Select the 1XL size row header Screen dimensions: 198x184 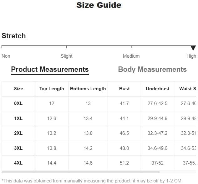tap(18, 118)
